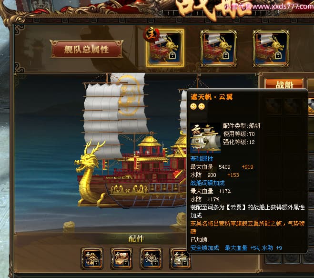Image resolution: width=314 pixels, height=278 pixels.
Task: Switch to the 战船 tab
Action: [284, 84]
